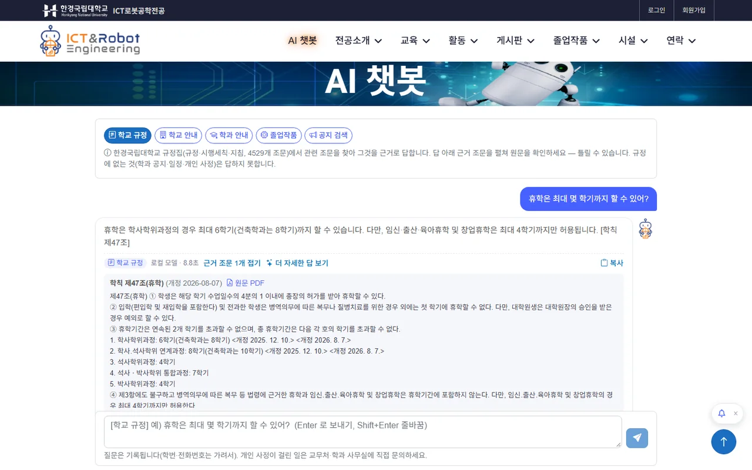The width and height of the screenshot is (752, 470).
Task: Select the 학과 안내 mode chip
Action: pos(229,136)
